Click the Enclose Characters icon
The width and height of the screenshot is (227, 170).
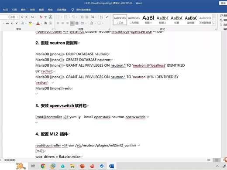(x=50, y=23)
